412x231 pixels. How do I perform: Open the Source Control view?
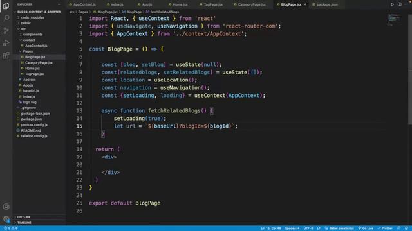pyautogui.click(x=6, y=30)
